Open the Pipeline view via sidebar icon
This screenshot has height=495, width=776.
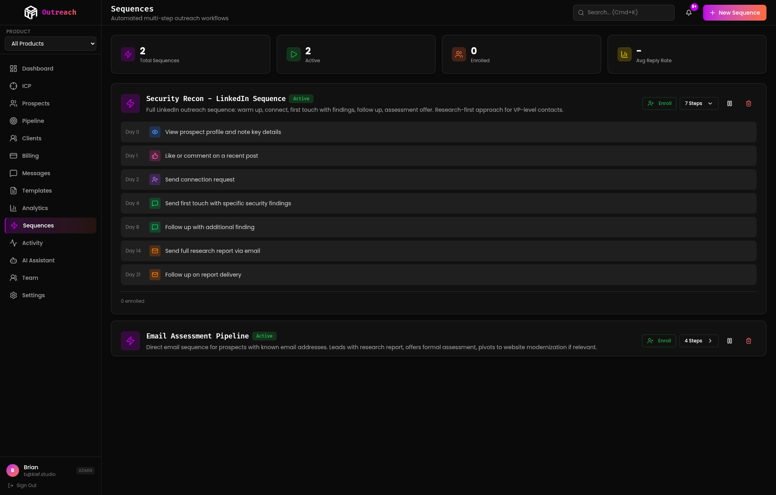[x=13, y=121]
